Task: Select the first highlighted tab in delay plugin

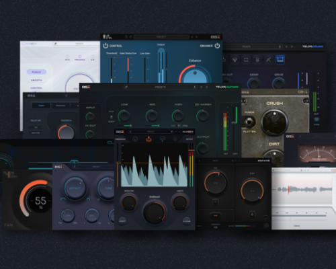Action: pyautogui.click(x=41, y=106)
